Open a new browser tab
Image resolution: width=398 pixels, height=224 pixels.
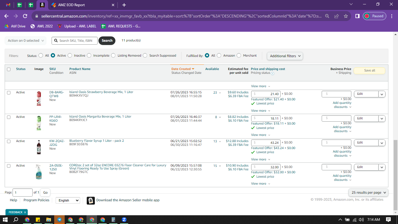click(x=124, y=5)
